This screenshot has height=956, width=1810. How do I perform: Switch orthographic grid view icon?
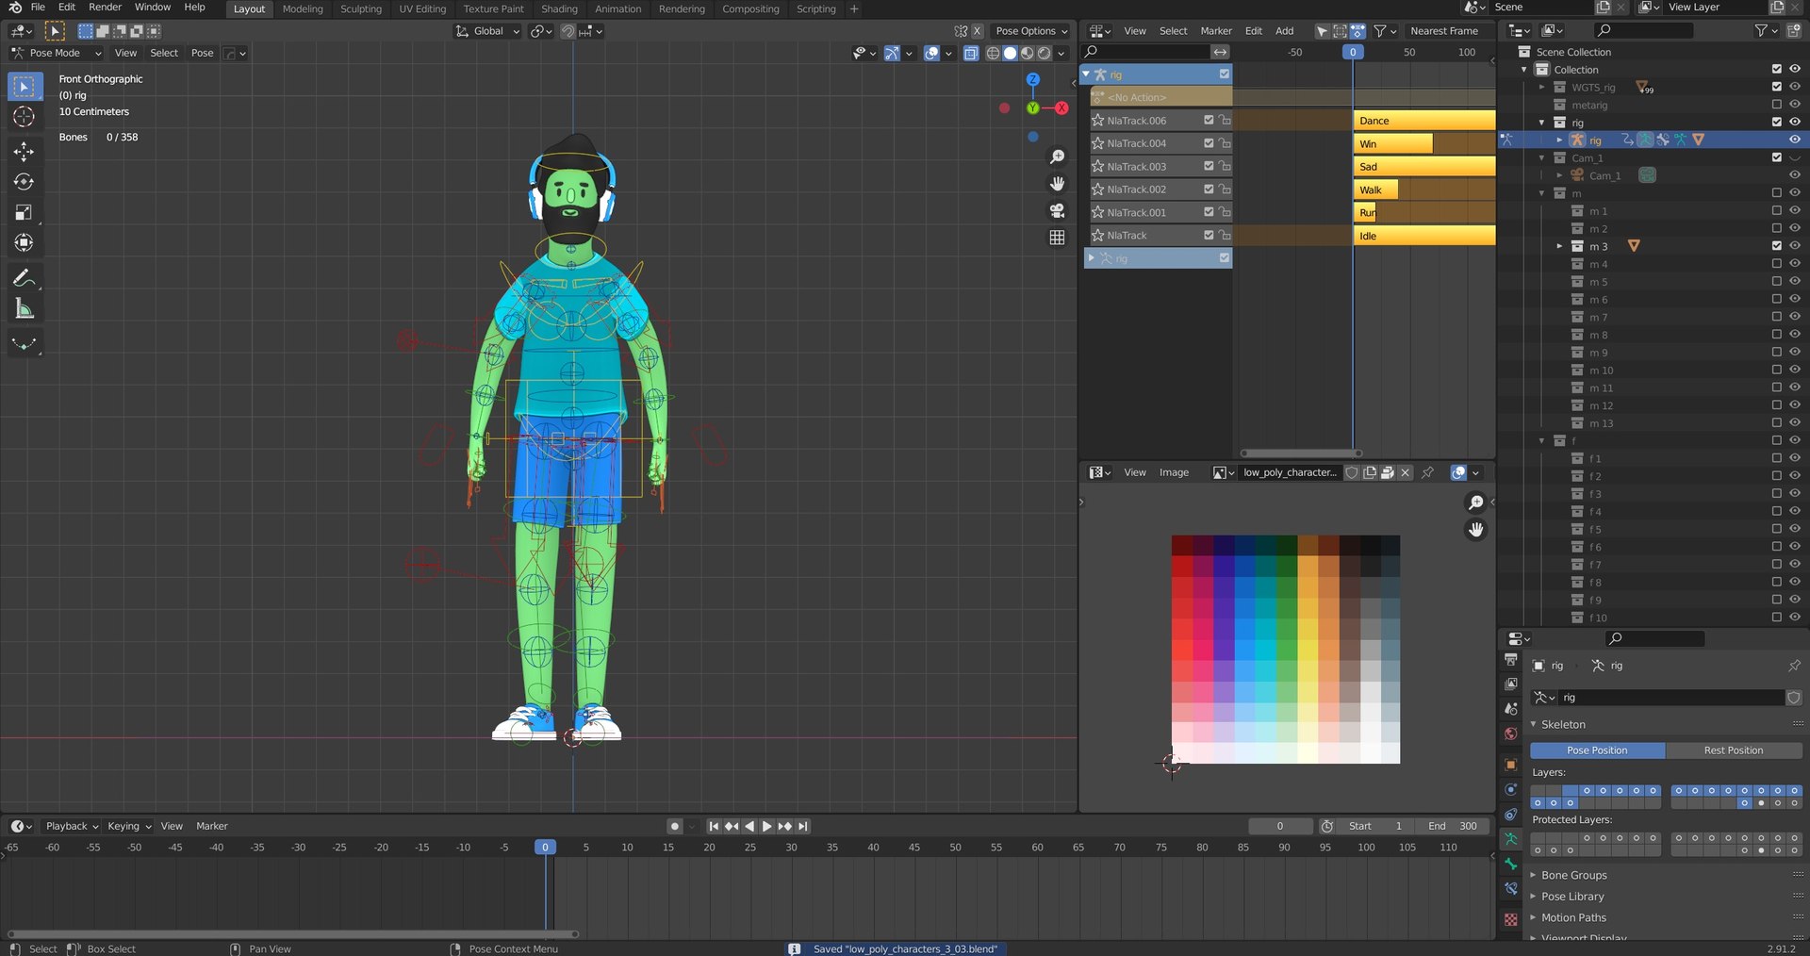(x=1057, y=238)
